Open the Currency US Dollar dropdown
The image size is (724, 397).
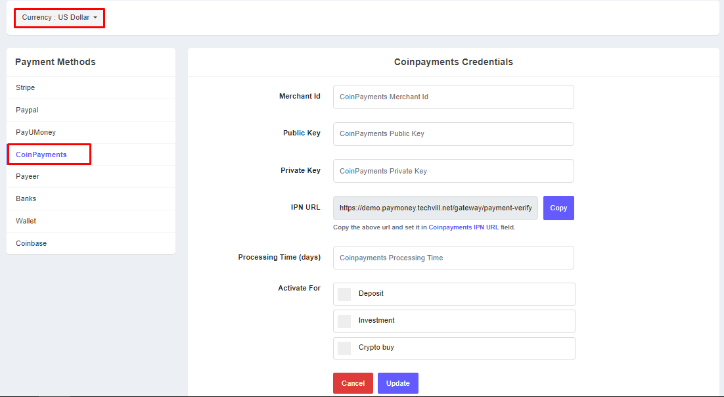[59, 18]
